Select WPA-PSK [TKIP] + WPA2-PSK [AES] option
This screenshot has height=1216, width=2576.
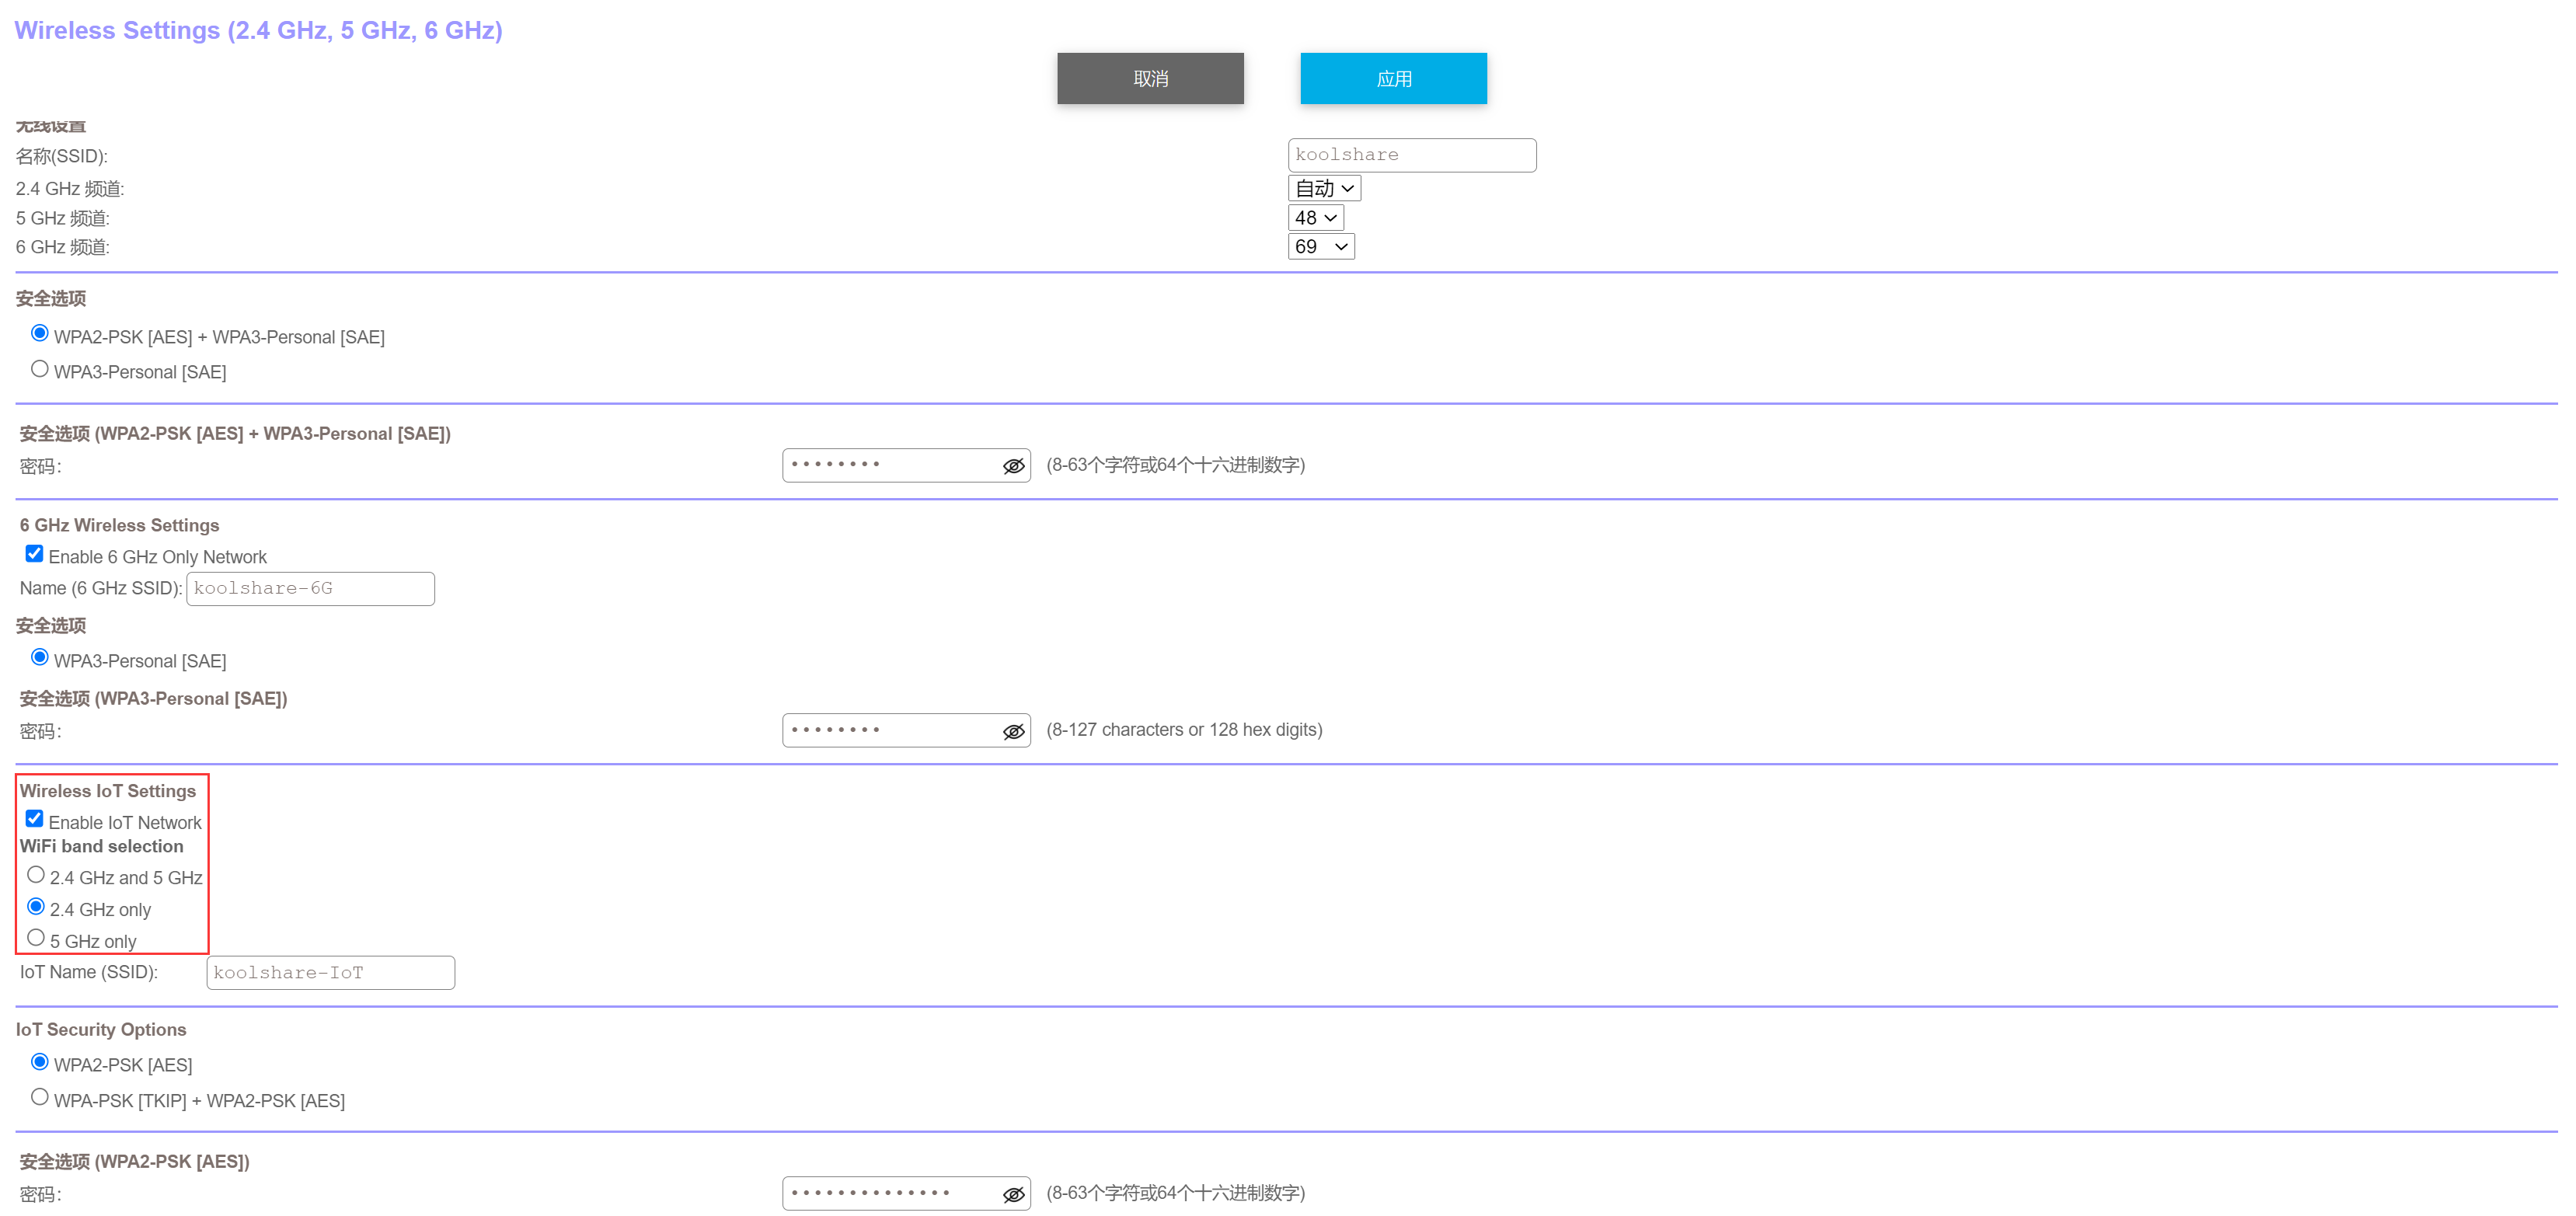pos(40,1097)
